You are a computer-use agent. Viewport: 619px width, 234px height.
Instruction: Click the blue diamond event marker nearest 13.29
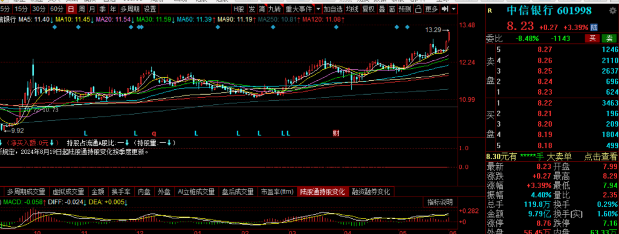407,27
